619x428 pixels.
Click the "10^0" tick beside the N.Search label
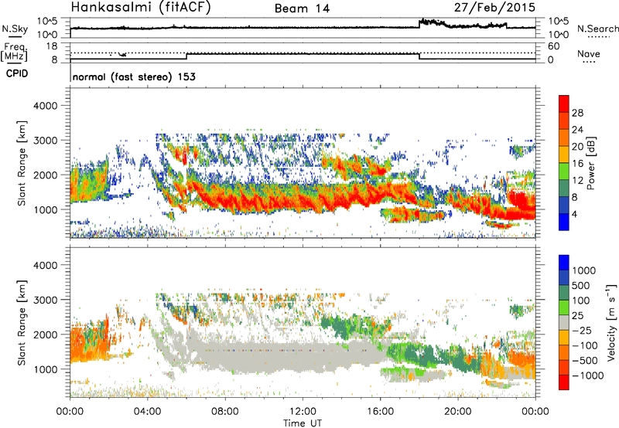559,34
